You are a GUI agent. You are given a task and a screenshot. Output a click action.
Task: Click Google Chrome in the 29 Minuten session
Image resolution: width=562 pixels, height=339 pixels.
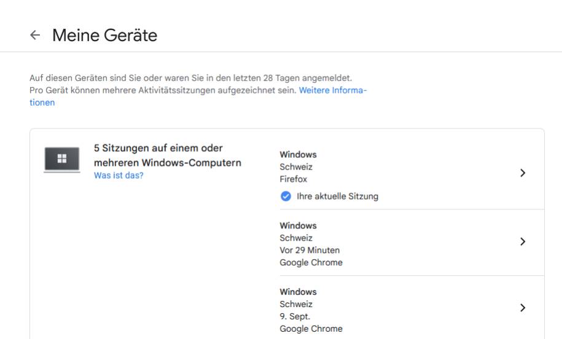(x=311, y=262)
